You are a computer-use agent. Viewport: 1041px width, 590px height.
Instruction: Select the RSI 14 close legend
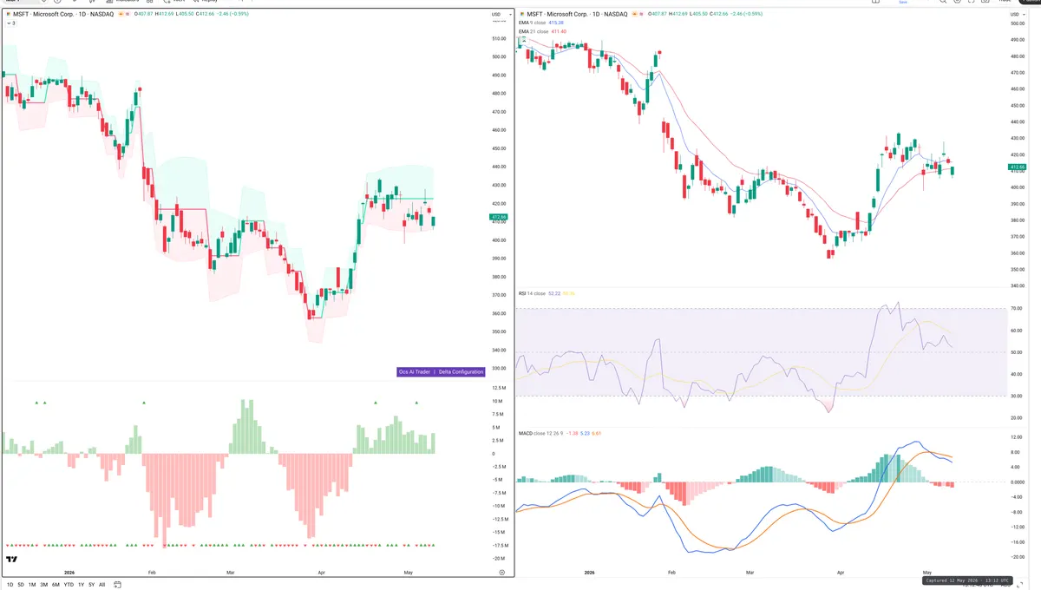533,294
